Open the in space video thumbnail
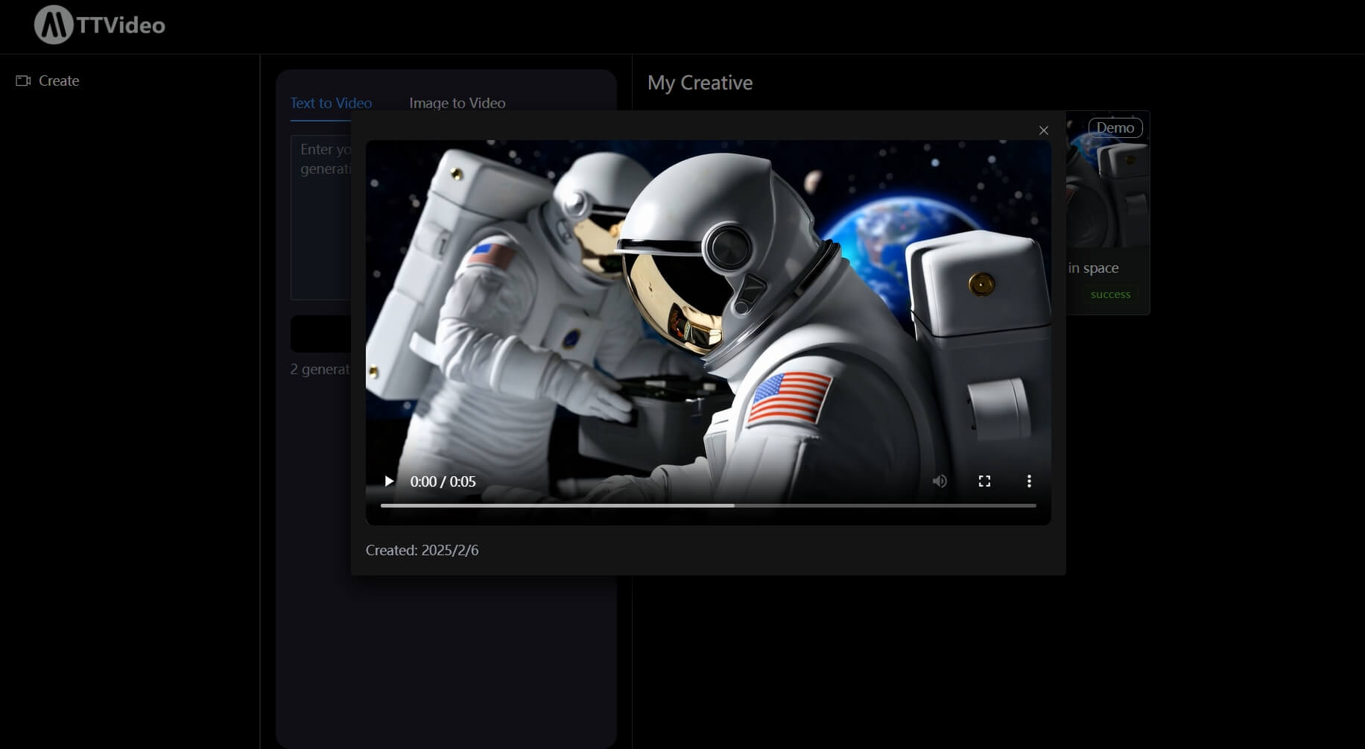The width and height of the screenshot is (1365, 749). (1107, 180)
